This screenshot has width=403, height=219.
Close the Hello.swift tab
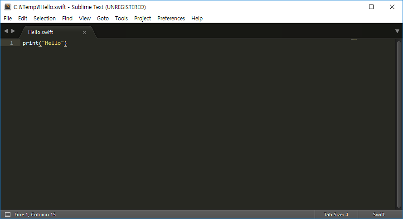tap(84, 32)
